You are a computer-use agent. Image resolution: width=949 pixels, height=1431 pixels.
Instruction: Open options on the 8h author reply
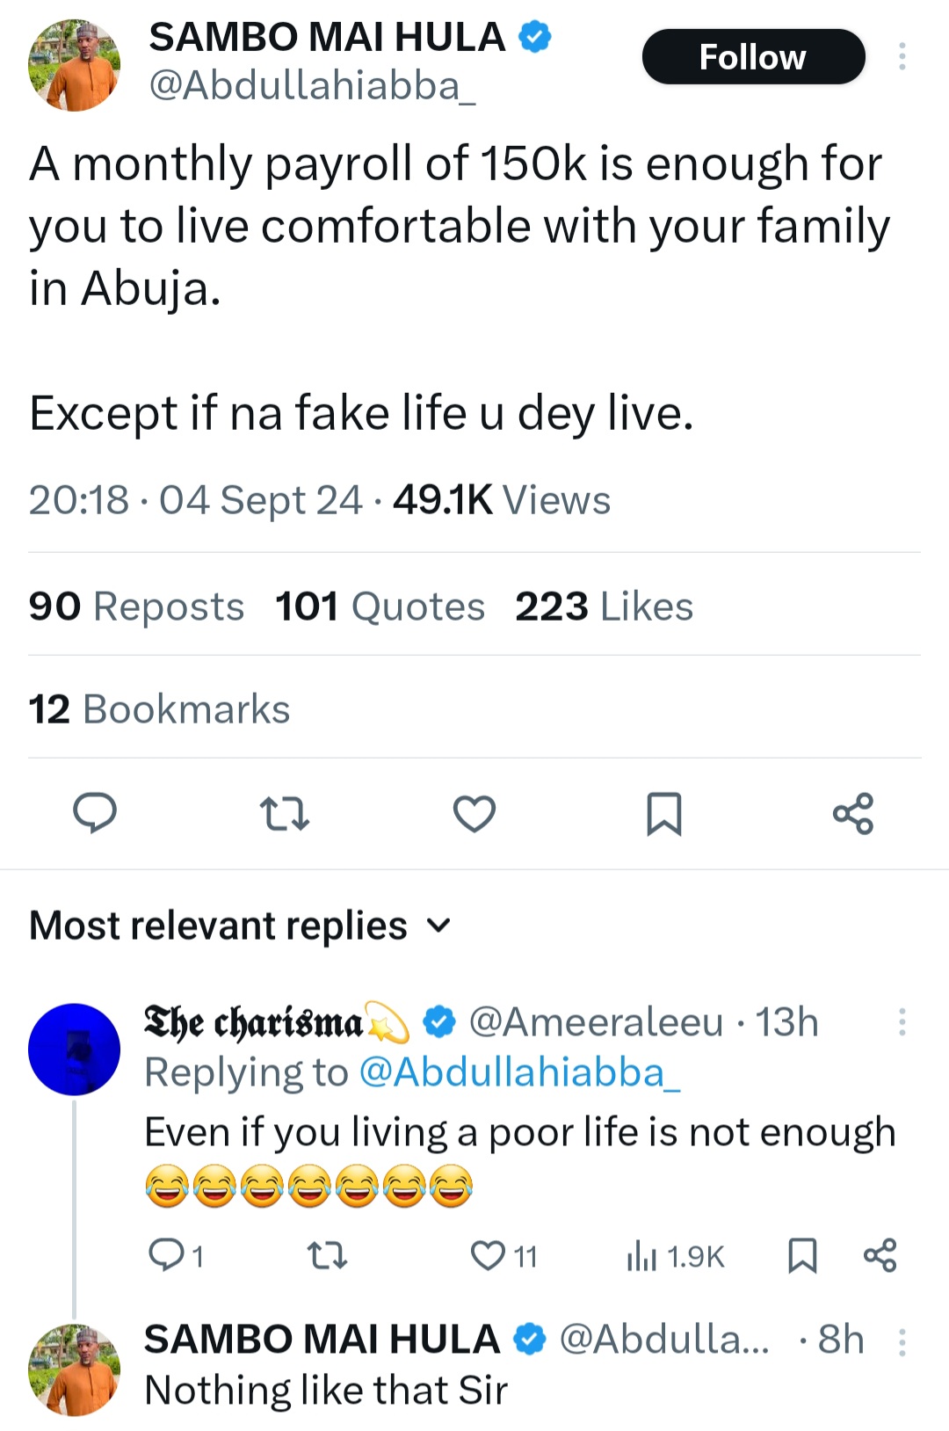pyautogui.click(x=902, y=1342)
